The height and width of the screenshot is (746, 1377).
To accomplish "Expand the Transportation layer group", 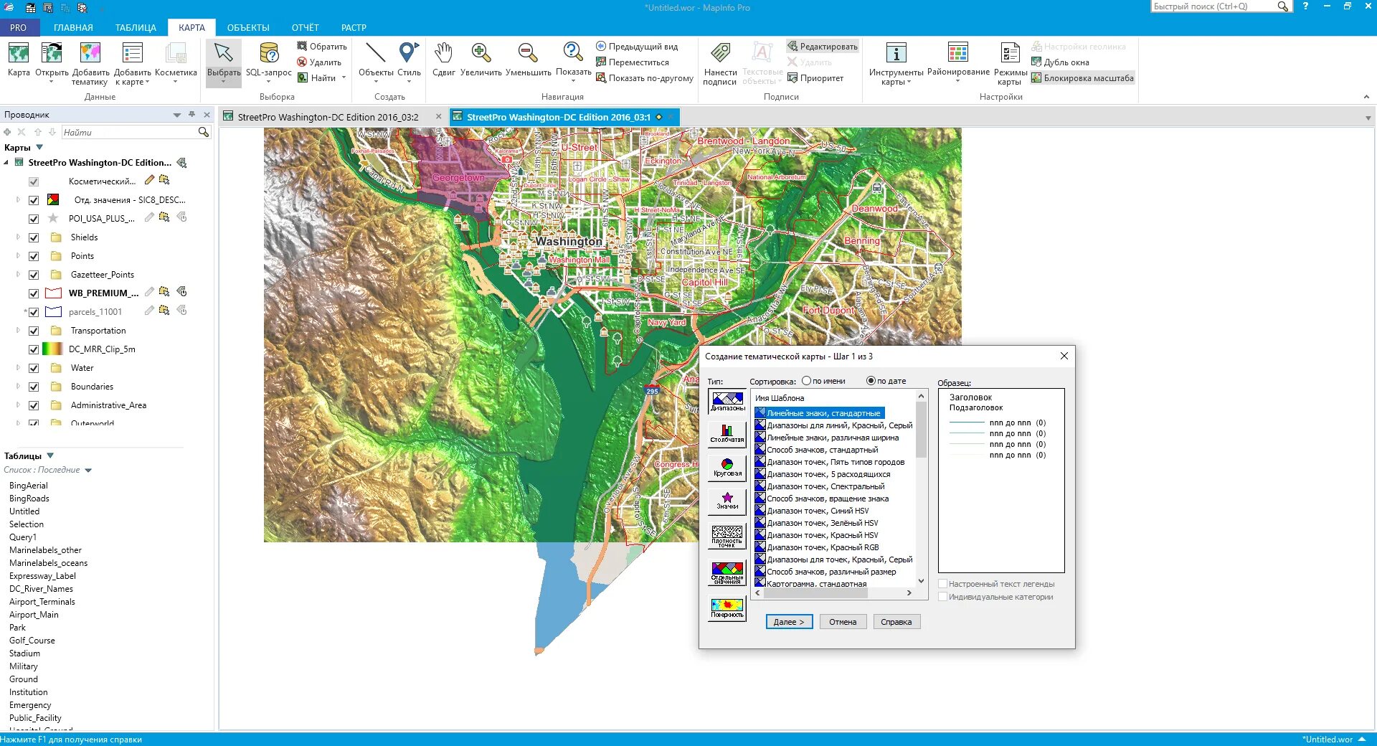I will [x=18, y=330].
